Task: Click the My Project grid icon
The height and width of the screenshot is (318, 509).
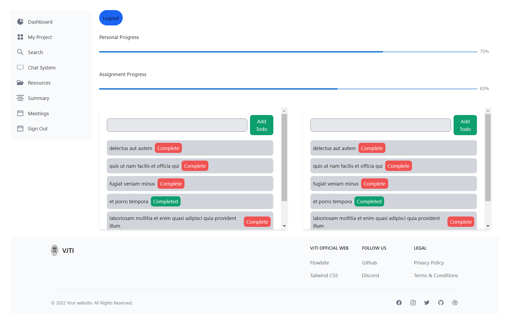Action: 20,37
